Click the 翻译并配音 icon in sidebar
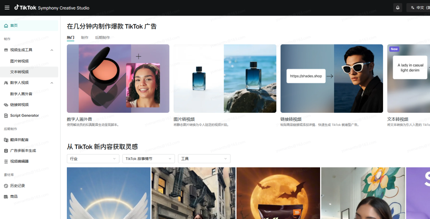 pyautogui.click(x=6, y=140)
